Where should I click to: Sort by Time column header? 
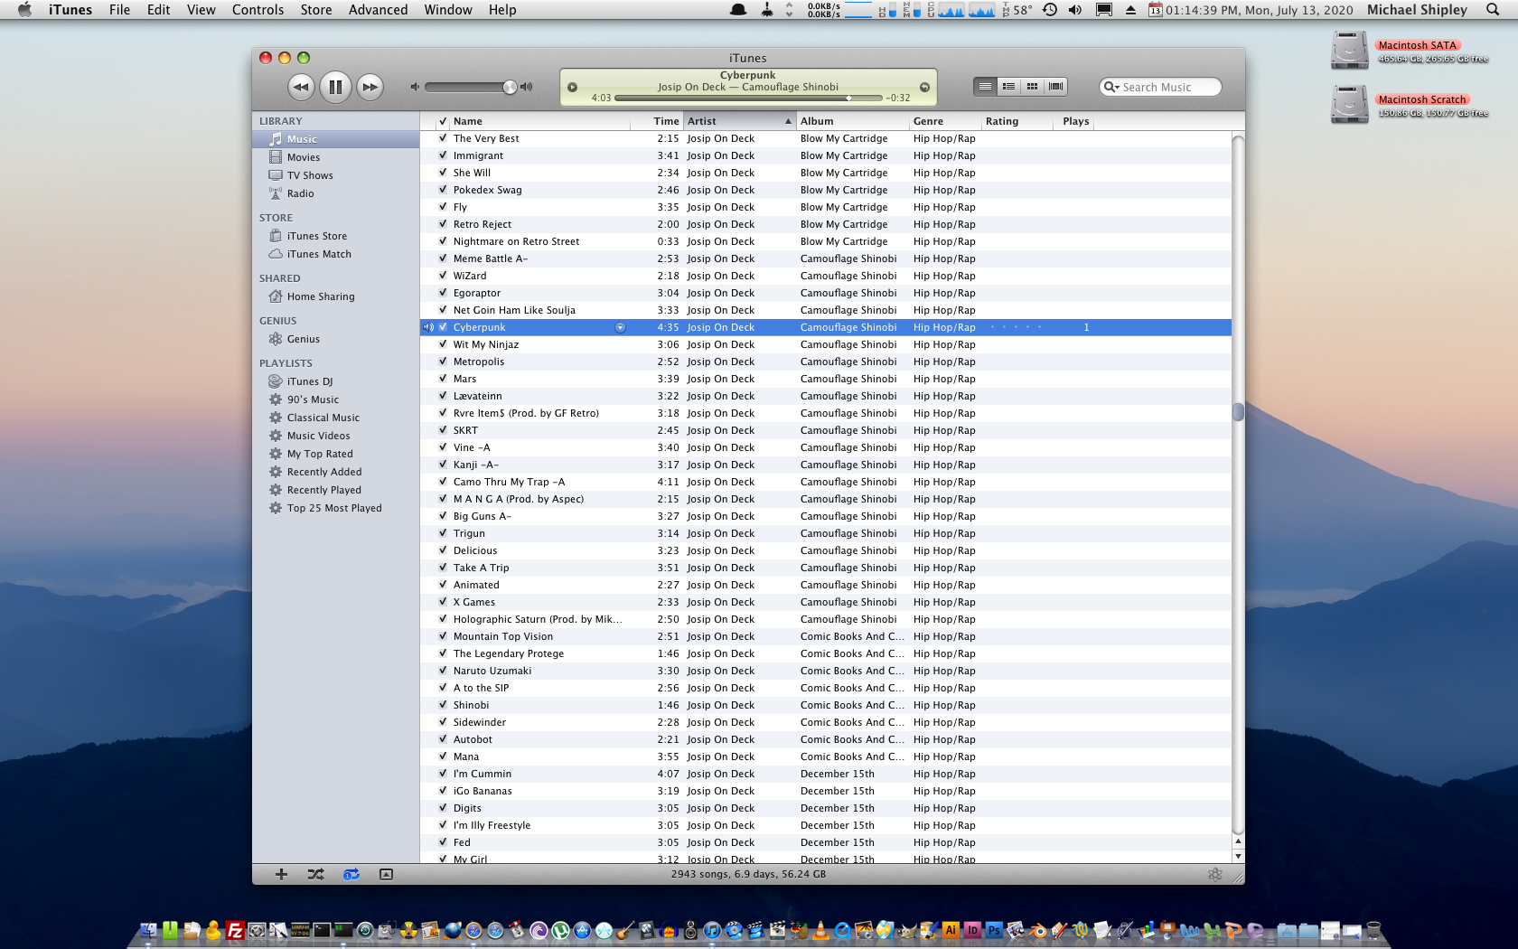click(x=657, y=121)
